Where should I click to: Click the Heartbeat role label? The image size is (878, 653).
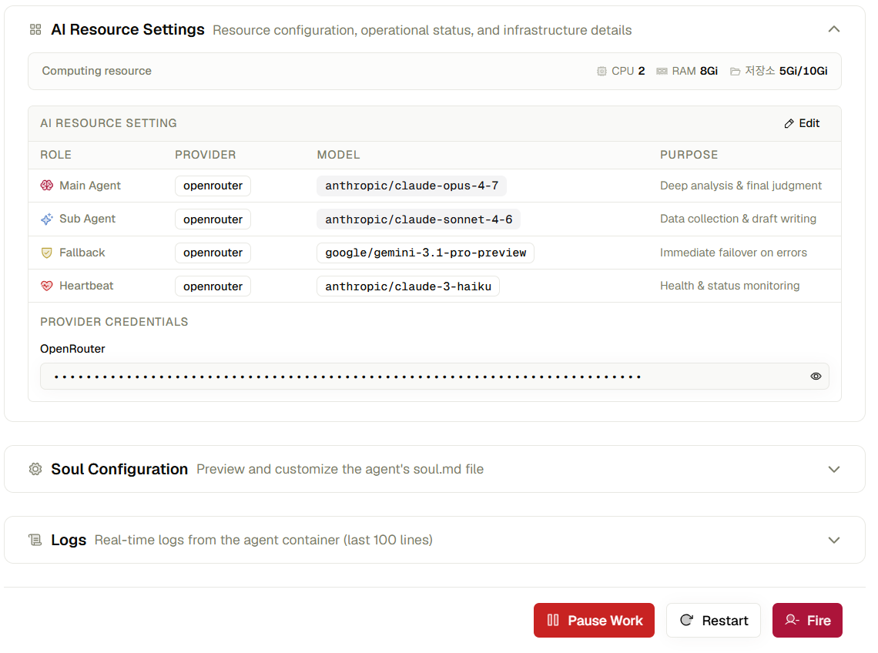point(86,286)
